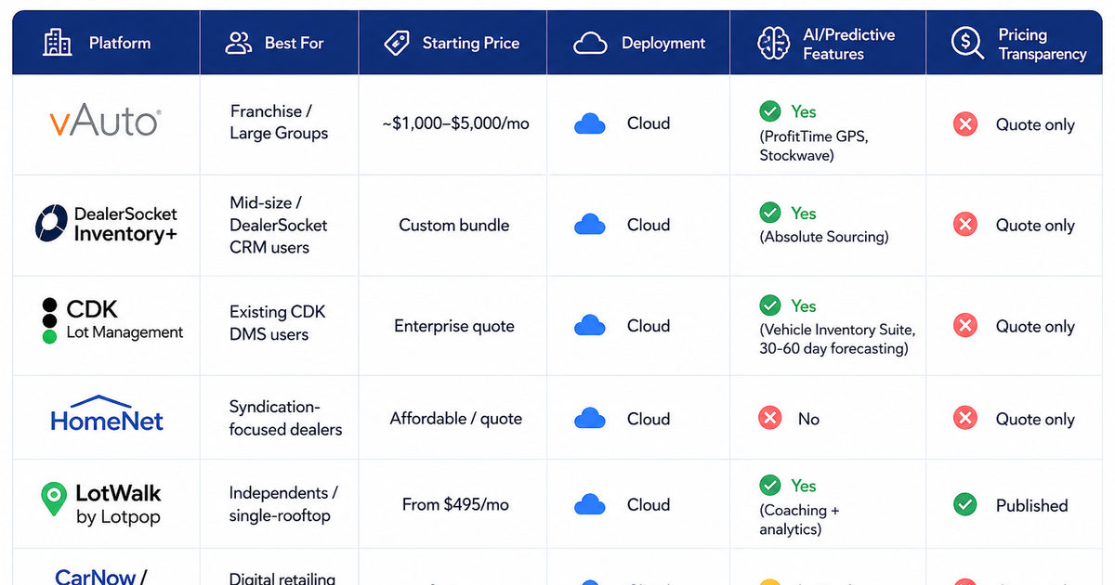1115x585 pixels.
Task: Click the HomeNet logo
Action: pyautogui.click(x=107, y=414)
